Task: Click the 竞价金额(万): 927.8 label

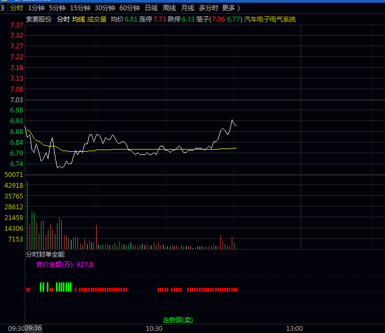Action: (x=65, y=265)
